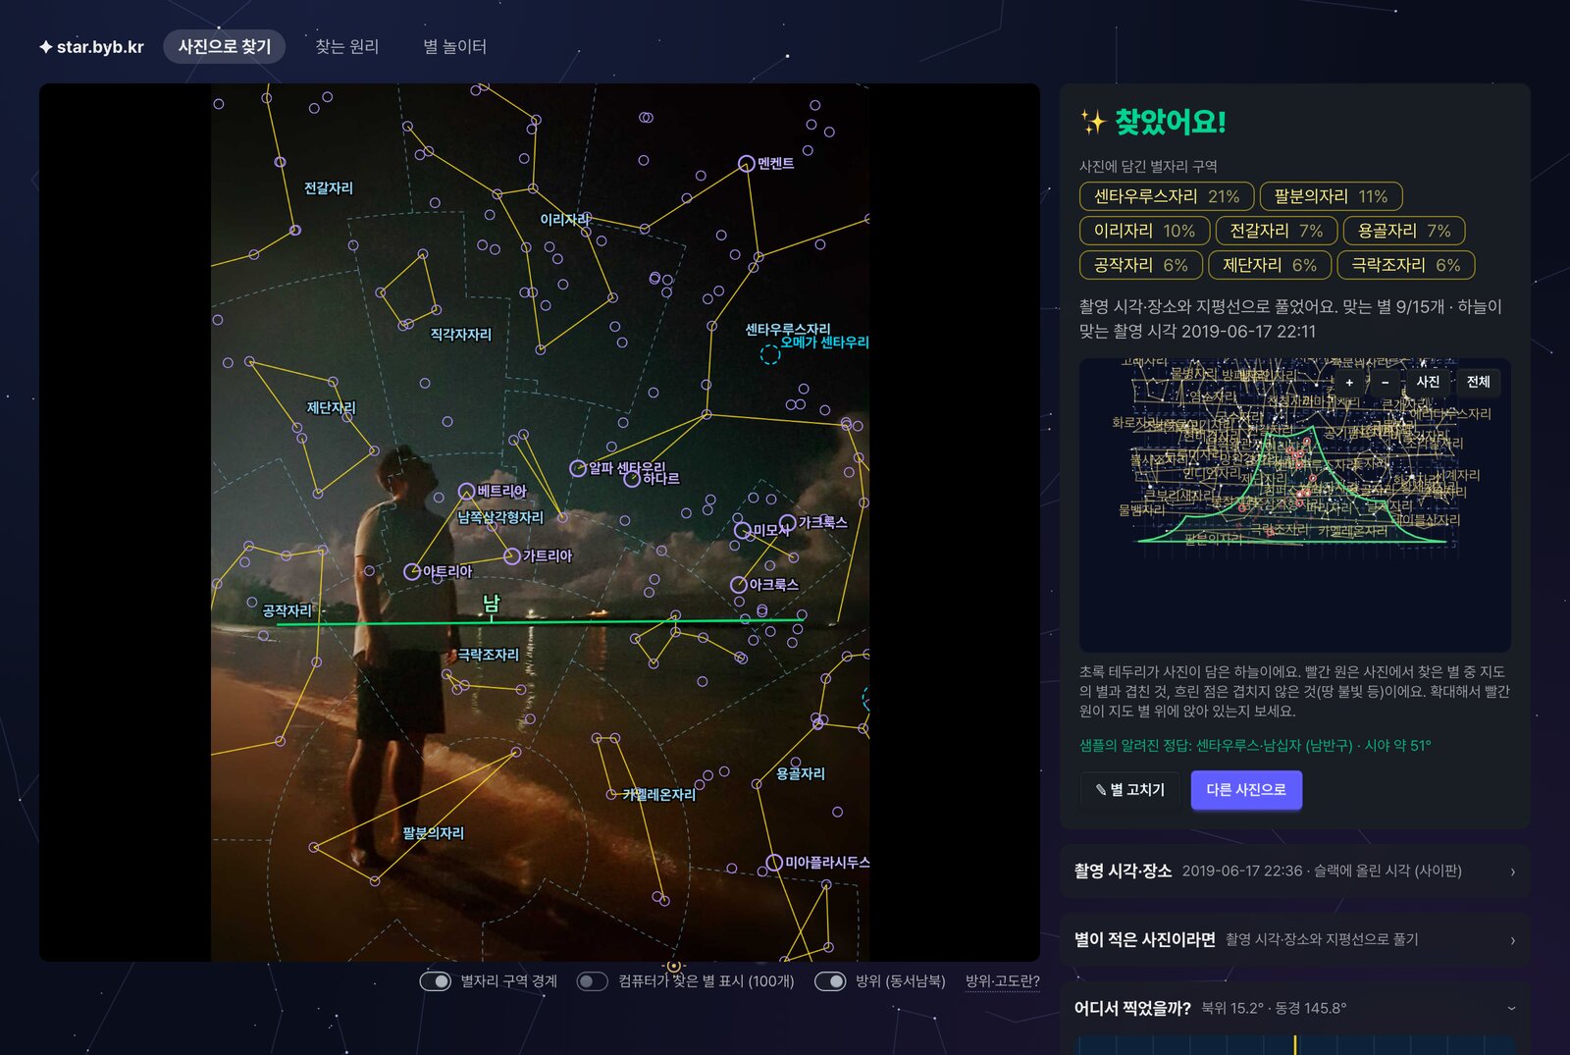This screenshot has height=1055, width=1570.
Task: Click the 카멜레온자리 label on the photo
Action: pyautogui.click(x=658, y=795)
